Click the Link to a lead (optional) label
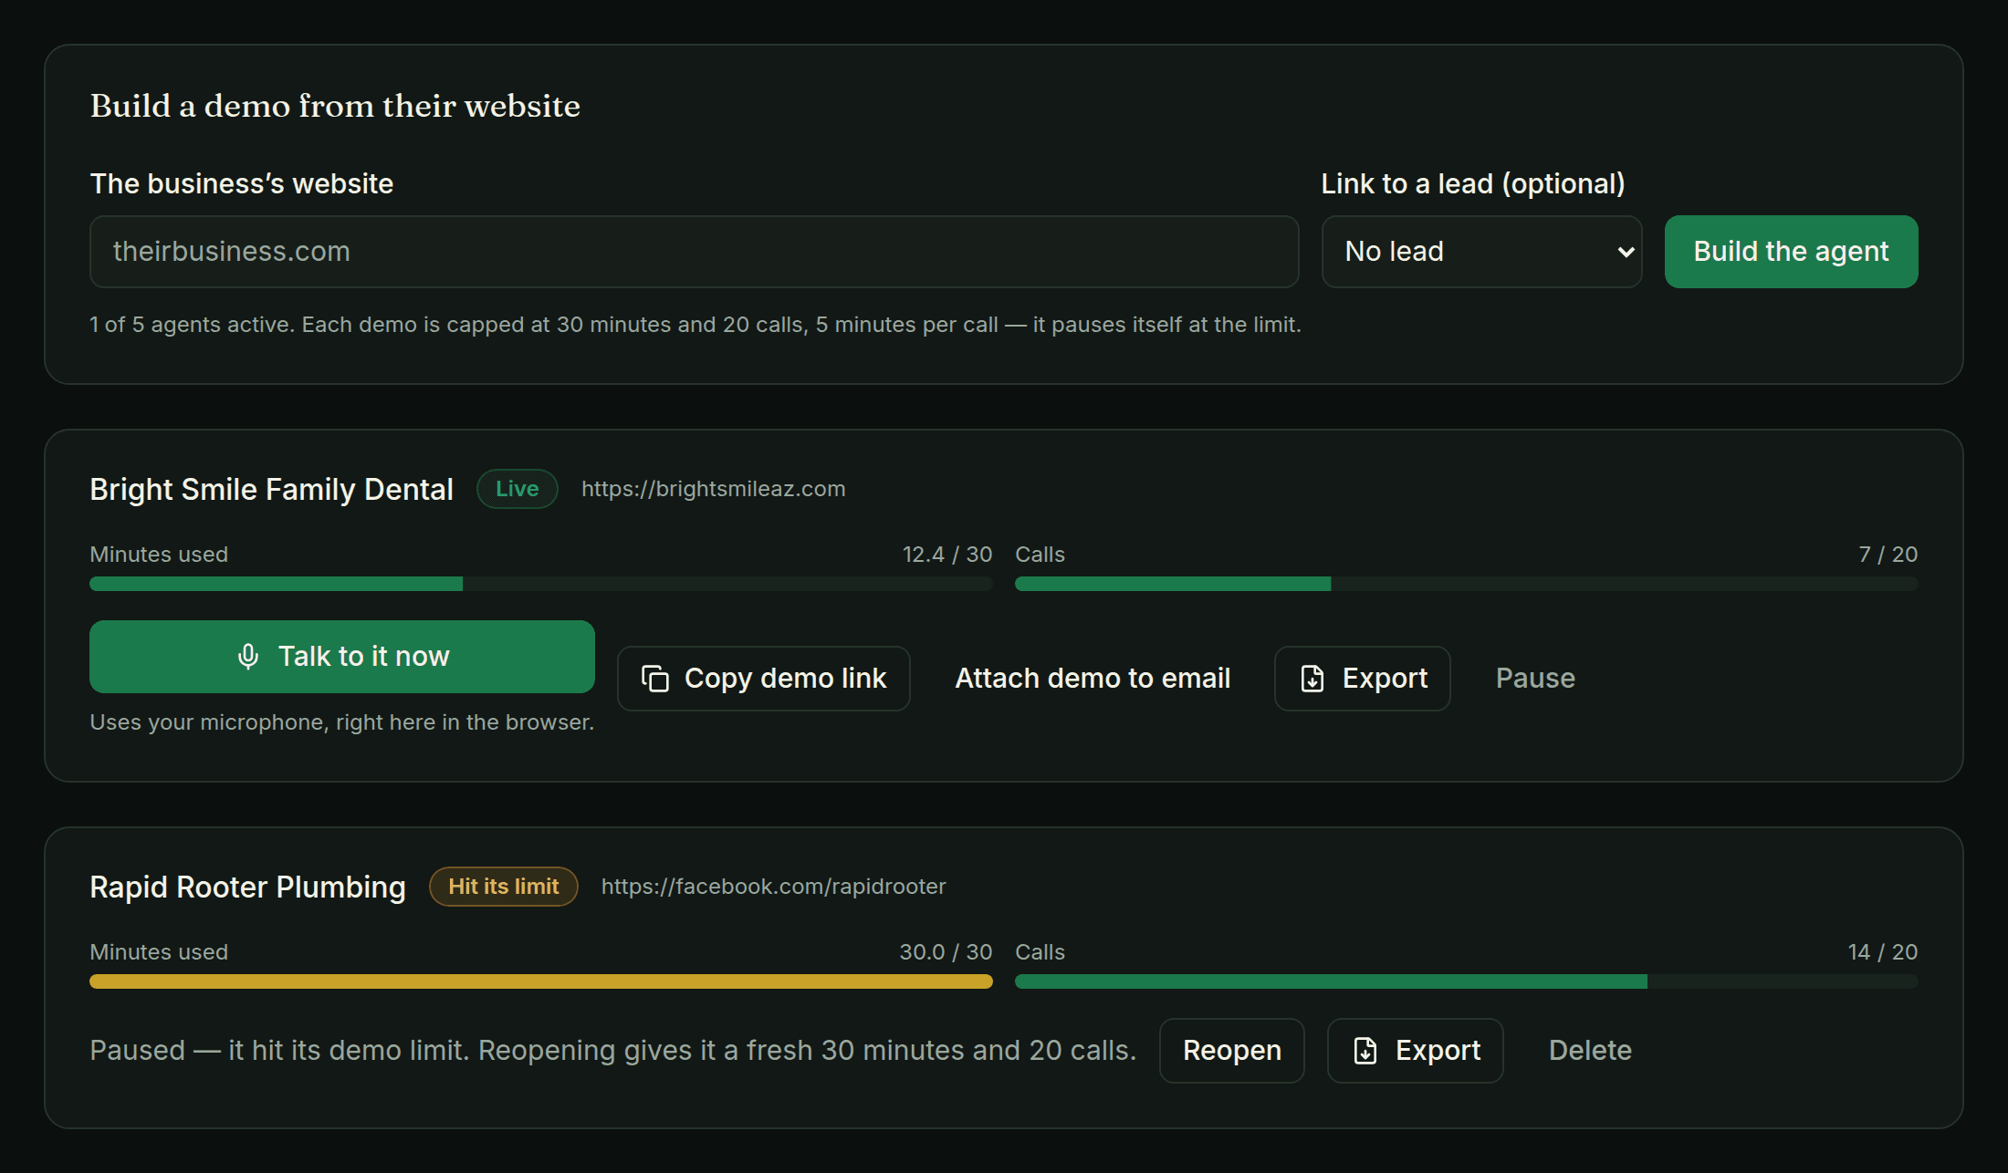The image size is (2008, 1173). pyautogui.click(x=1473, y=184)
